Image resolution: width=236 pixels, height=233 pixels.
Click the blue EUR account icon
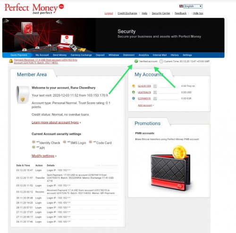tap(134, 99)
